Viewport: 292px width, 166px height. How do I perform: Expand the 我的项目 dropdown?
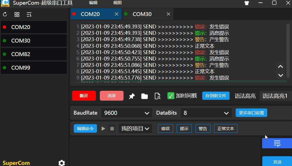(135, 128)
